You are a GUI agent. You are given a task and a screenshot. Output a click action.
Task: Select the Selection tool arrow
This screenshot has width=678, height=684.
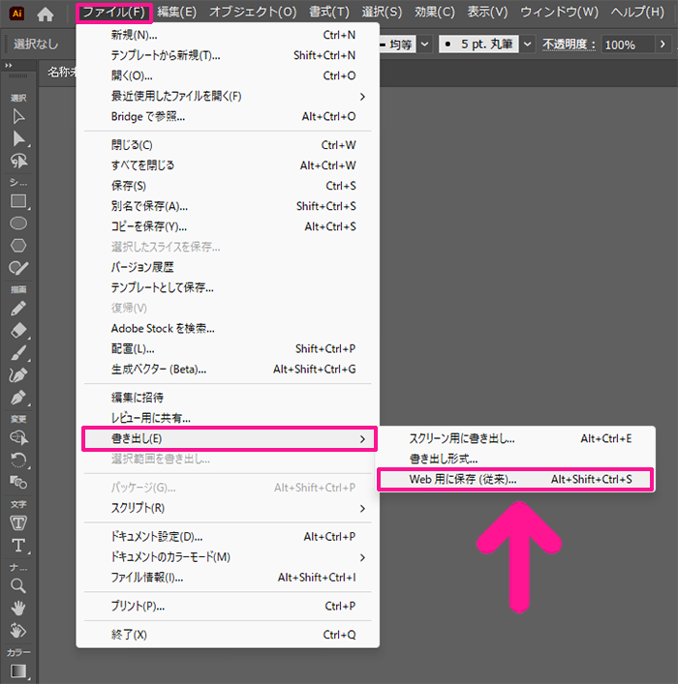click(x=18, y=116)
